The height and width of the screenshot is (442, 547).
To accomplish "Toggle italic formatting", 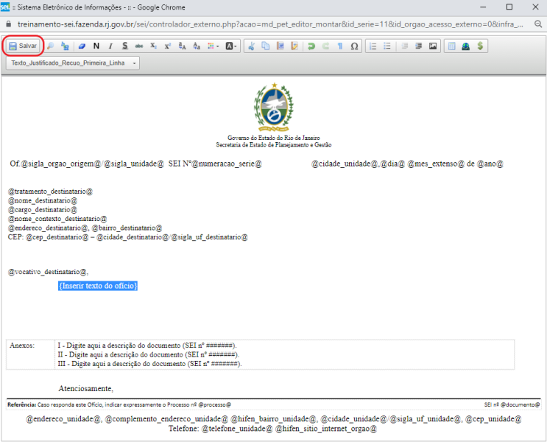I will (110, 46).
